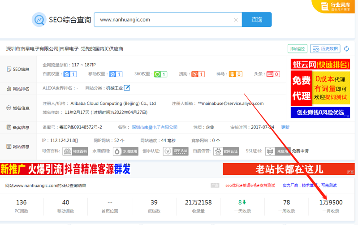The height and width of the screenshot is (225, 358).
Task: Click 反链数 value 39
Action: point(154,203)
